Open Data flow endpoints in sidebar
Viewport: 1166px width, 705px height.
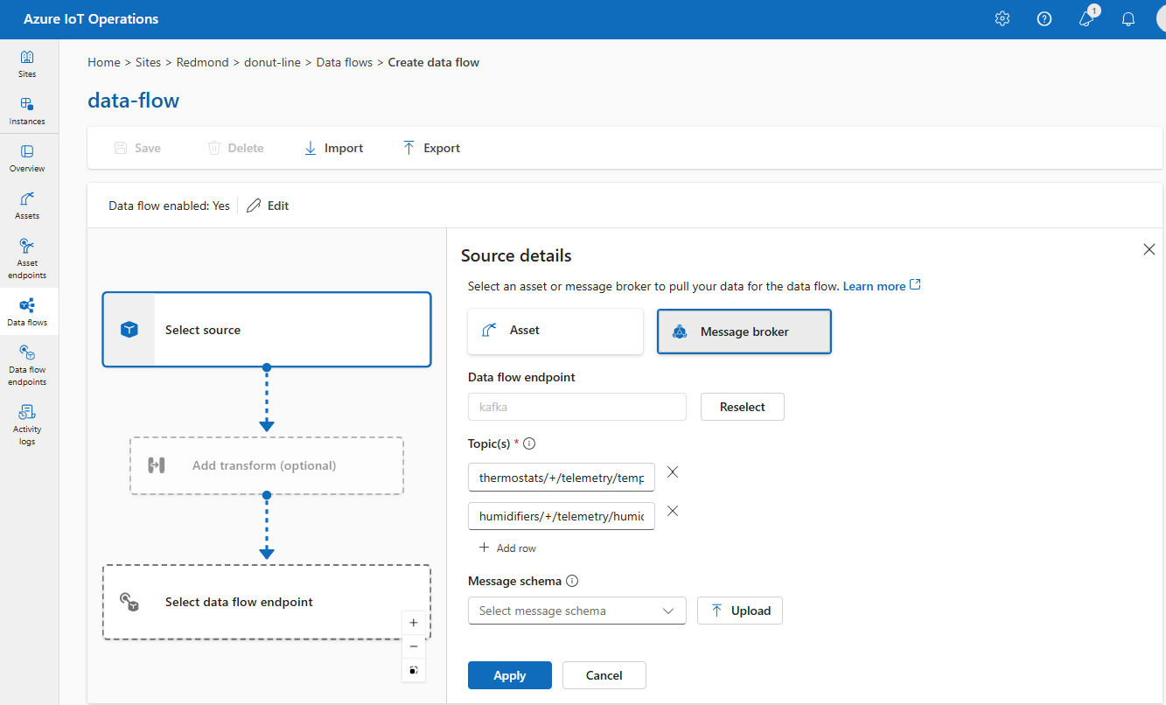(27, 365)
